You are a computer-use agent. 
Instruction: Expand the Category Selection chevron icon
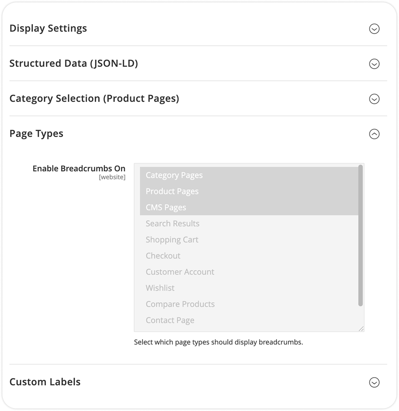tap(374, 99)
